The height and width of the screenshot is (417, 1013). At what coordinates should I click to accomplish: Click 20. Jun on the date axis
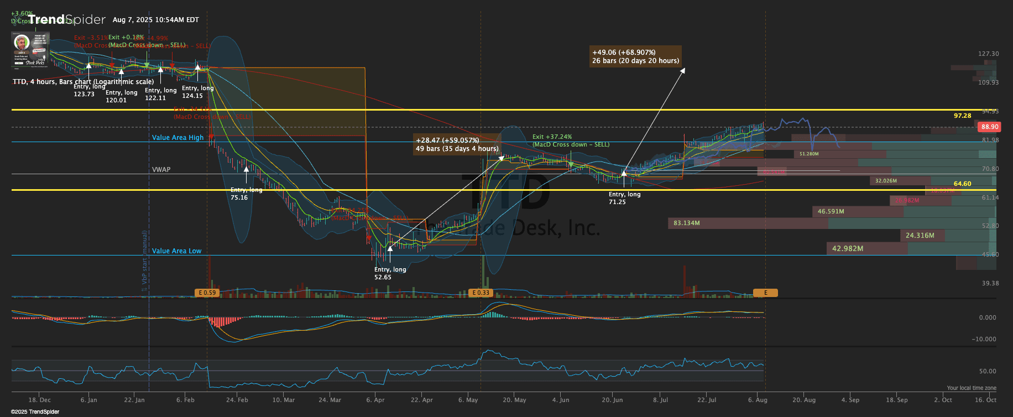[612, 400]
